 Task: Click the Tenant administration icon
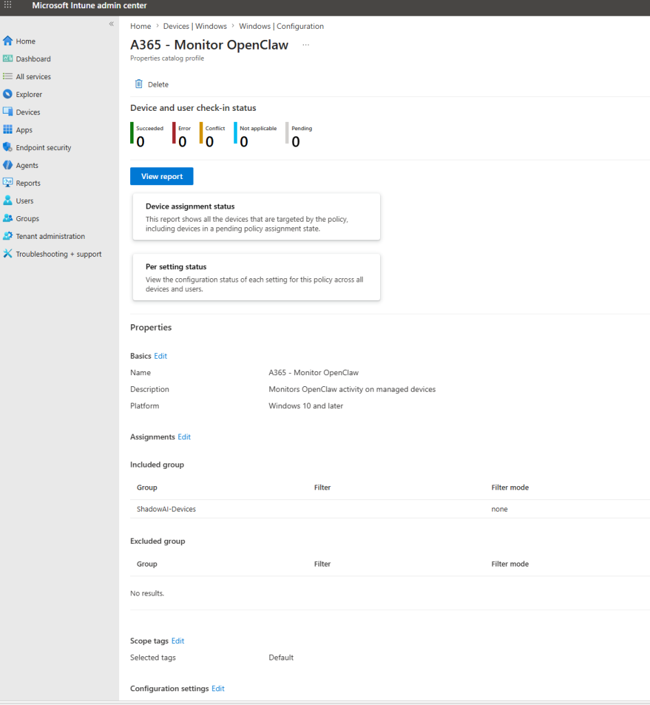tap(8, 236)
